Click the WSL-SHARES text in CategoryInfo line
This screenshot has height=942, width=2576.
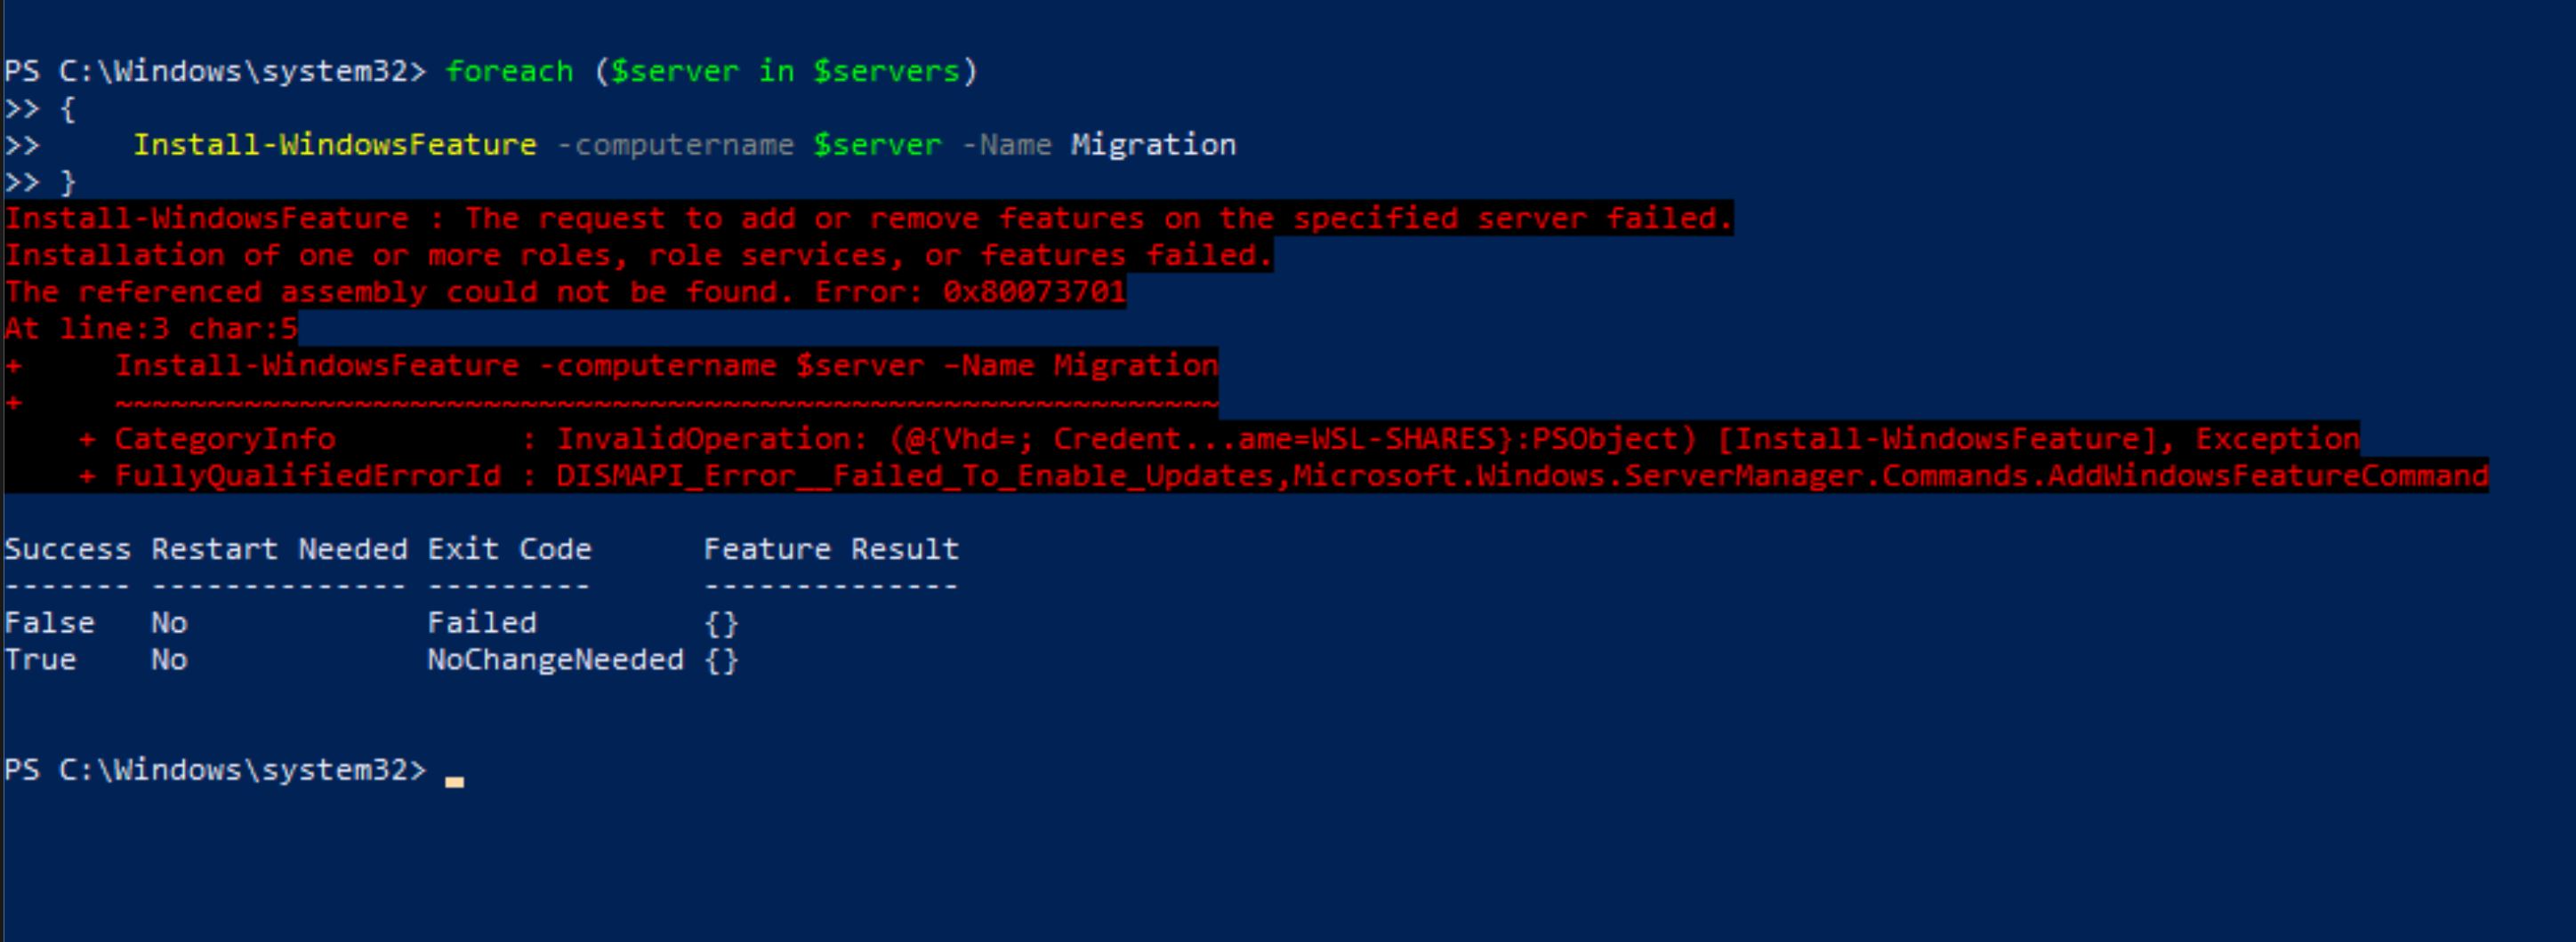(1403, 438)
